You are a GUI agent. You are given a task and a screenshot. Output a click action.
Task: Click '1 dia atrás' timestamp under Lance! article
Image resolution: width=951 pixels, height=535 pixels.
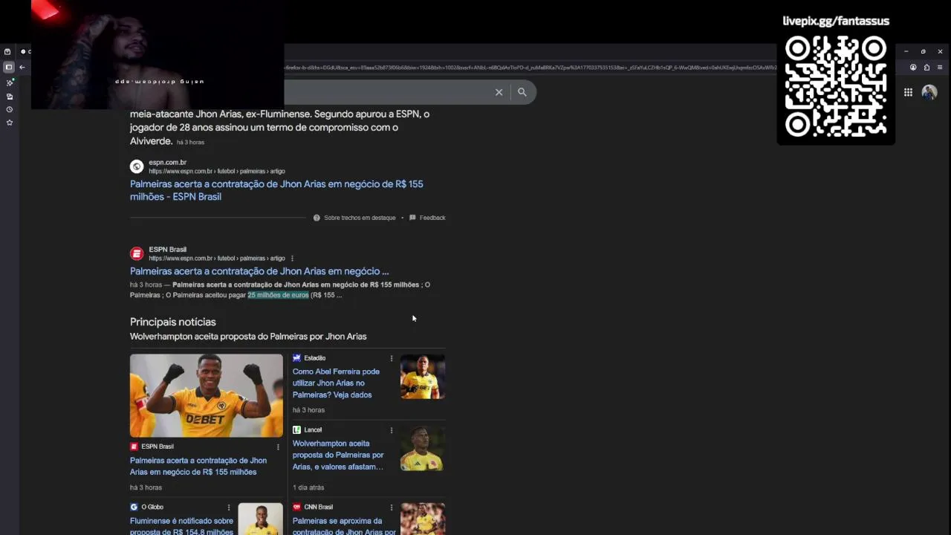pyautogui.click(x=308, y=487)
